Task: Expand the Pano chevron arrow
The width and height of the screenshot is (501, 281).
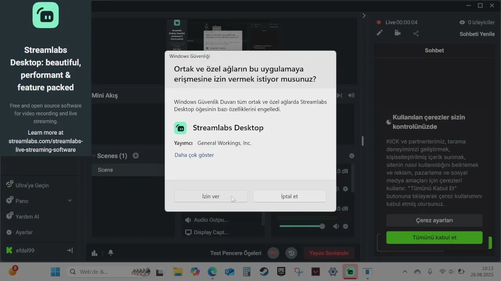Action: tap(70, 201)
